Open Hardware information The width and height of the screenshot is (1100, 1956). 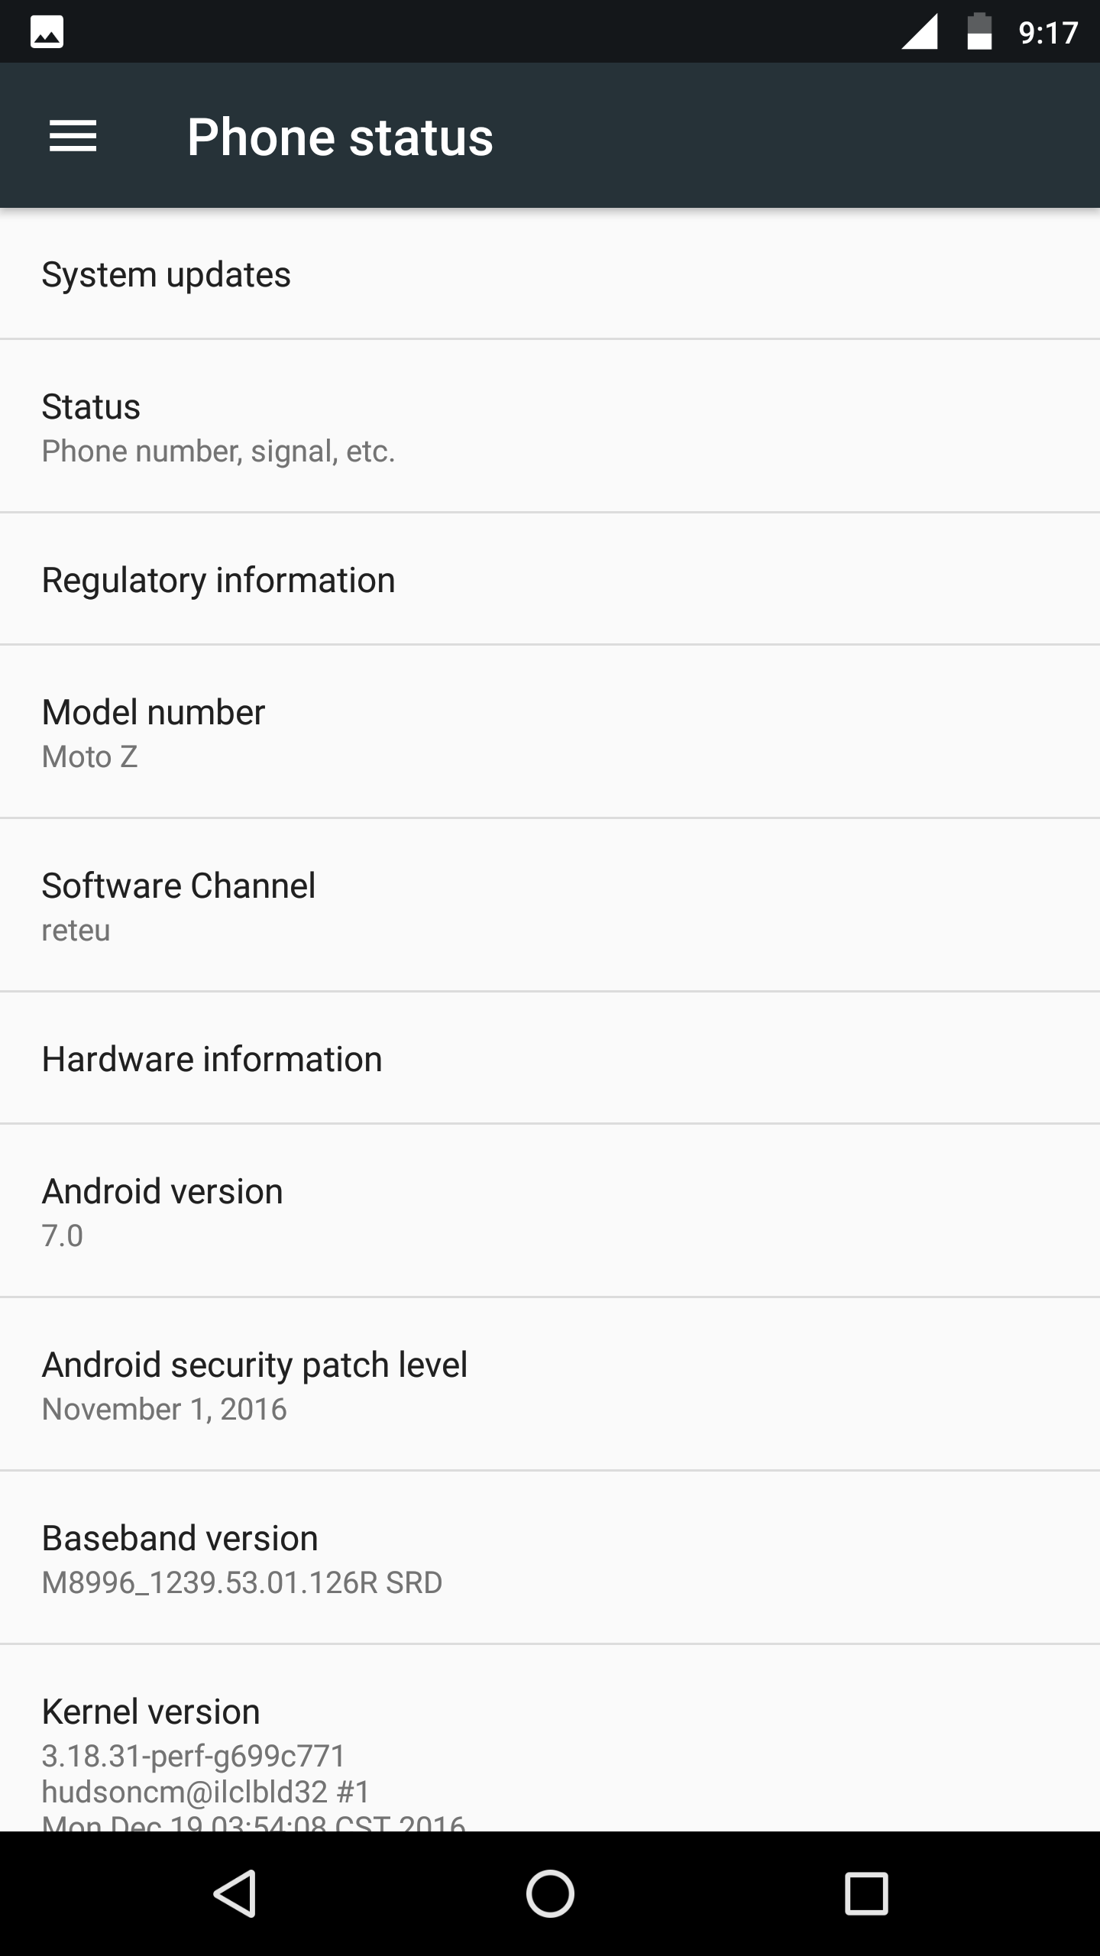550,1059
